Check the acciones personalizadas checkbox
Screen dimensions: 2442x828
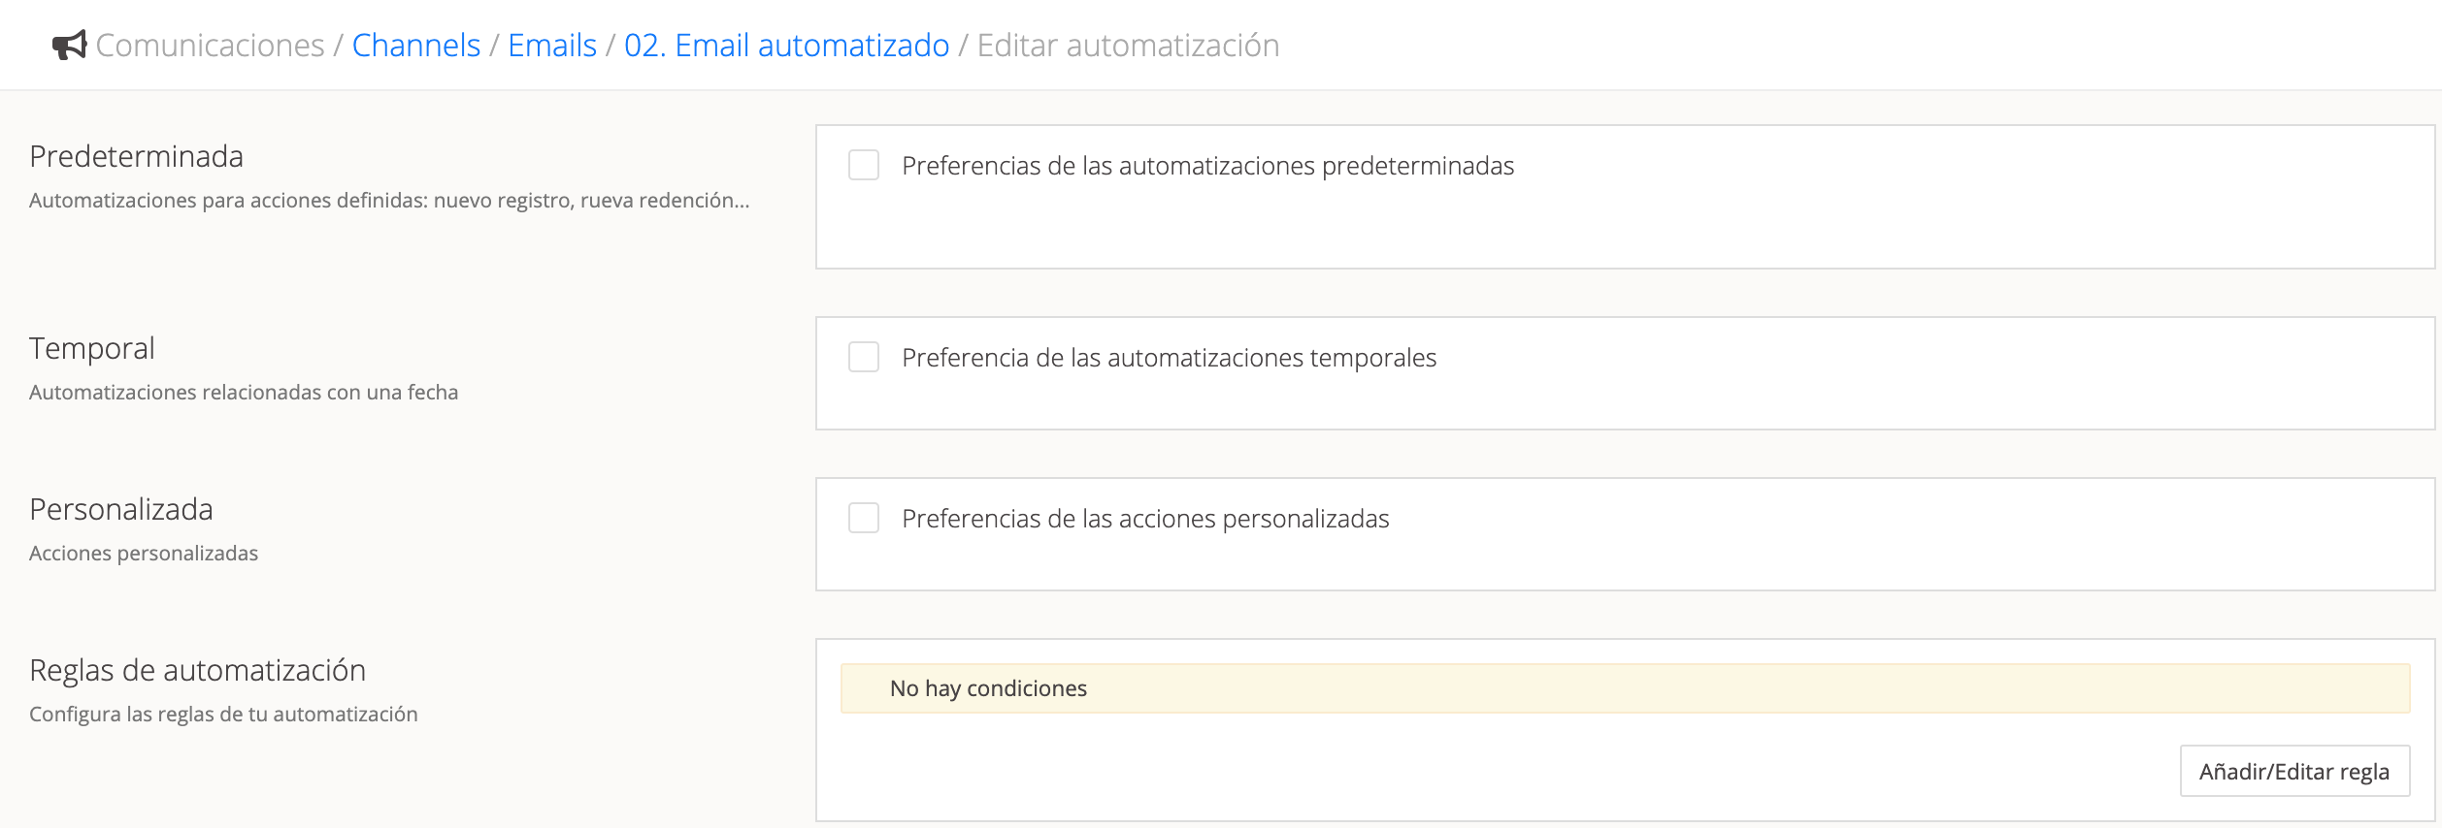click(863, 519)
